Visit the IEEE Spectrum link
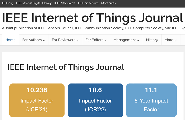This screenshot has width=185, height=120. (88, 3)
